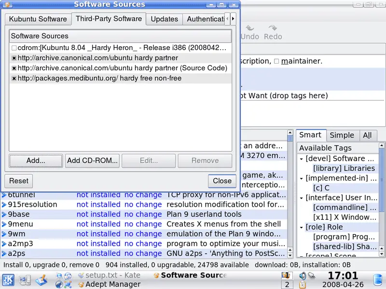Select the [x11] X Window tag
Screen dimensions: 386x289
[345, 218]
